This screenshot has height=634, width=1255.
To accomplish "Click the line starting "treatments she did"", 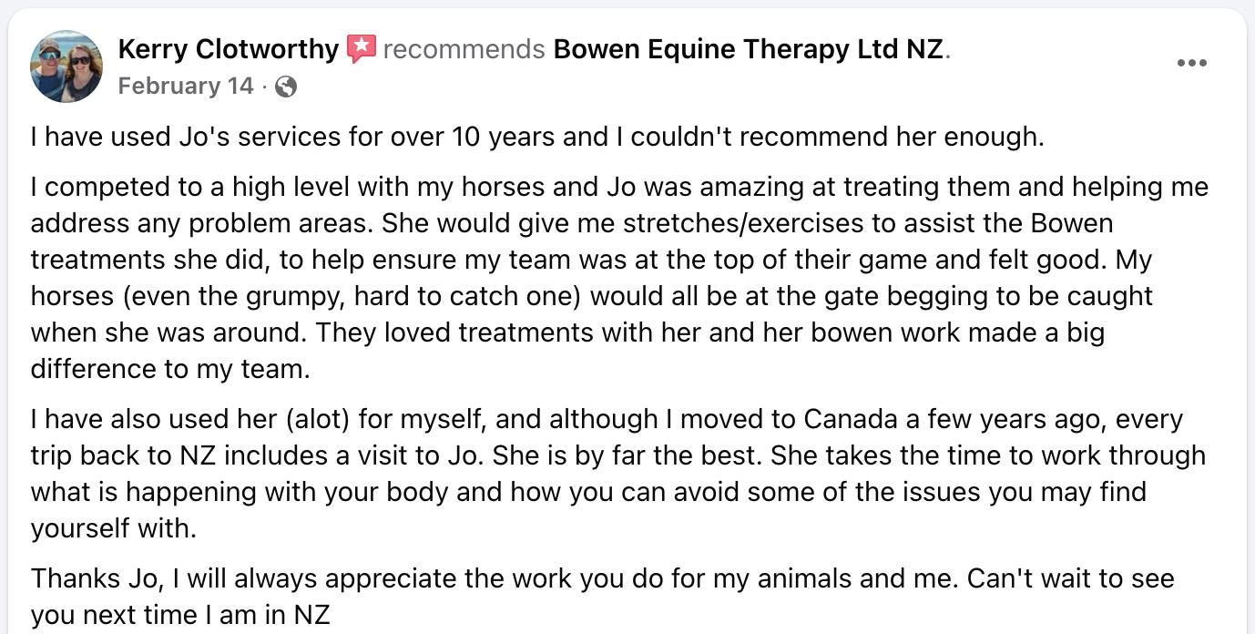I will coord(591,260).
